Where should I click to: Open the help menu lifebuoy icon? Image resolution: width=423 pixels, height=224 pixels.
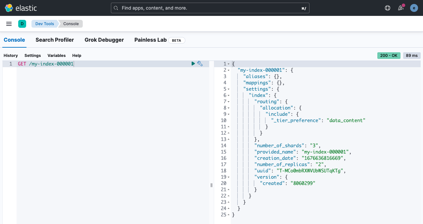pos(388,8)
